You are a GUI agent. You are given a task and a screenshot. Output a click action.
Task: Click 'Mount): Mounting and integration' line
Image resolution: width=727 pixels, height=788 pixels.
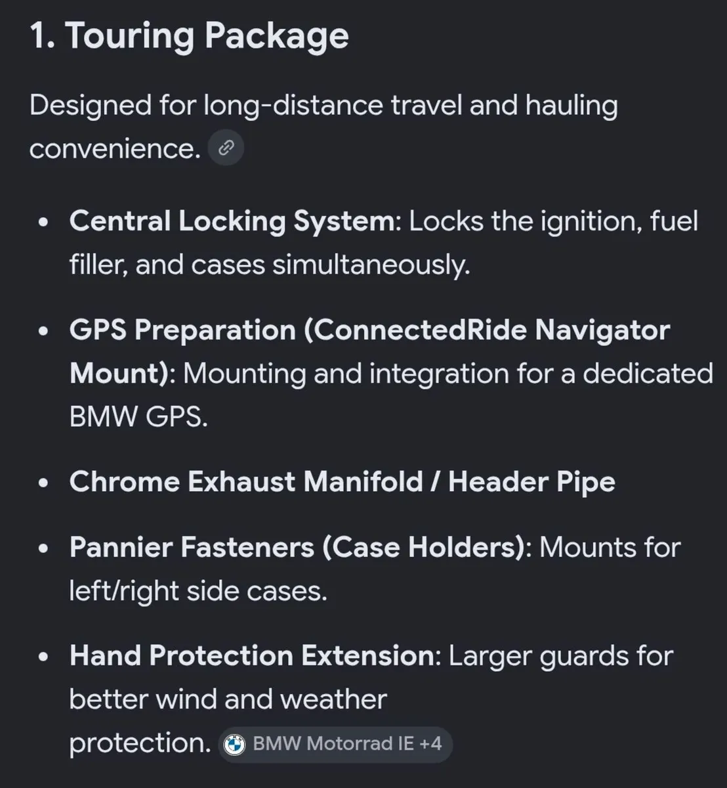point(391,374)
